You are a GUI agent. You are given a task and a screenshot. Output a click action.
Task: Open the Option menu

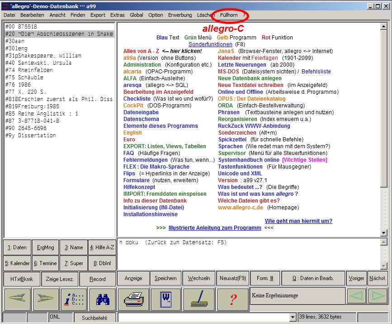(156, 15)
